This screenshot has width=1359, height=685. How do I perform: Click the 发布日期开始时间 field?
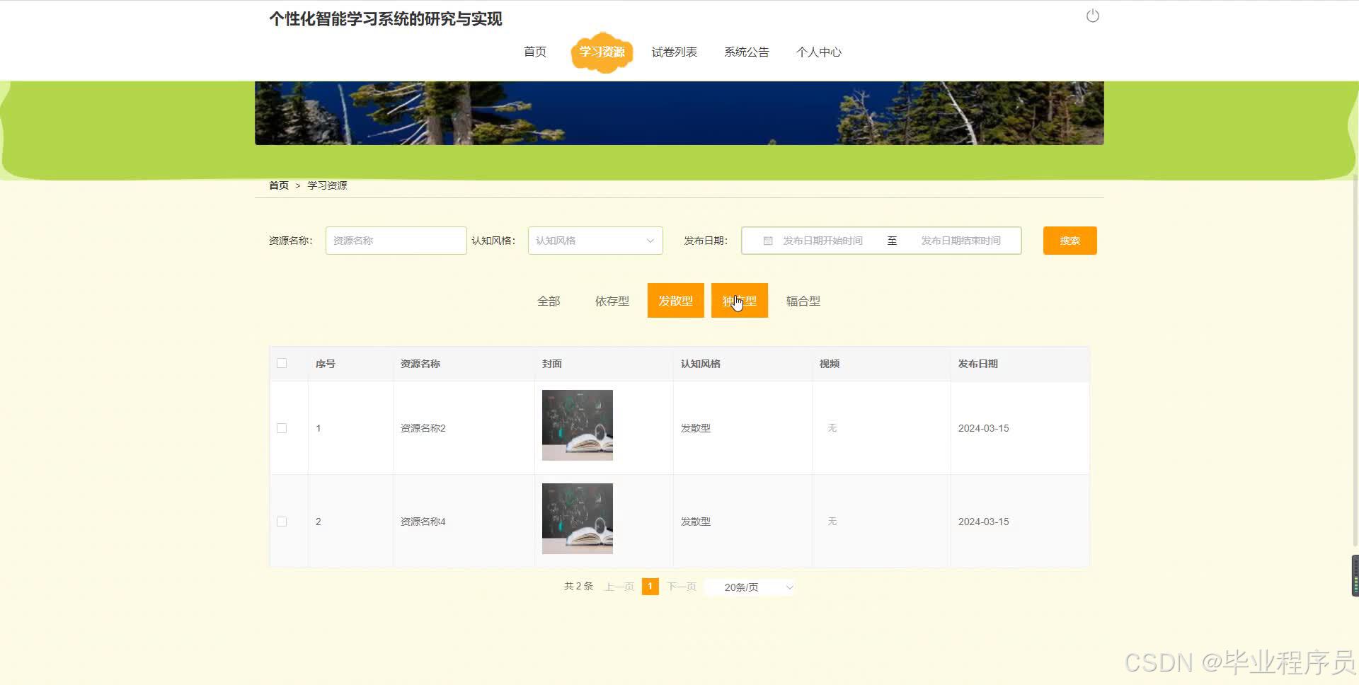[822, 241]
